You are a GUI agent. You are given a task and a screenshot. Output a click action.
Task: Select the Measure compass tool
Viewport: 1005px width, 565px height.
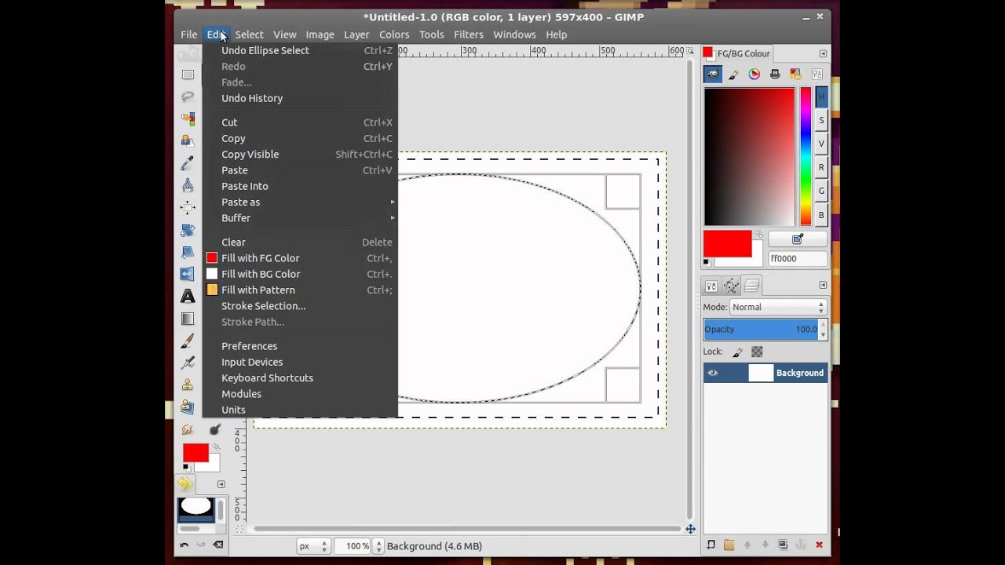[x=188, y=185]
